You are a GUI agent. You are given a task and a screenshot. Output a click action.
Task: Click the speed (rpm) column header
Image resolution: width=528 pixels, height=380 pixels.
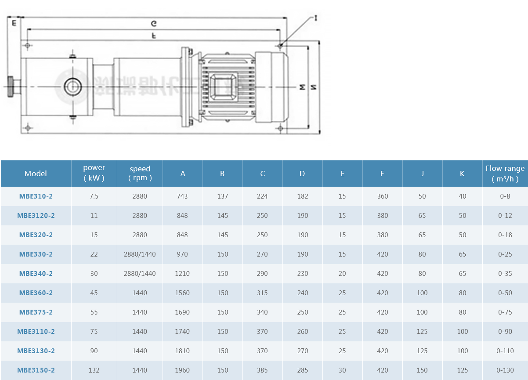tap(140, 173)
